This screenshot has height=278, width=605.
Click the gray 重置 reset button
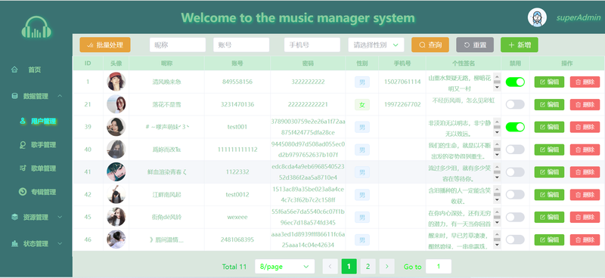(x=475, y=45)
